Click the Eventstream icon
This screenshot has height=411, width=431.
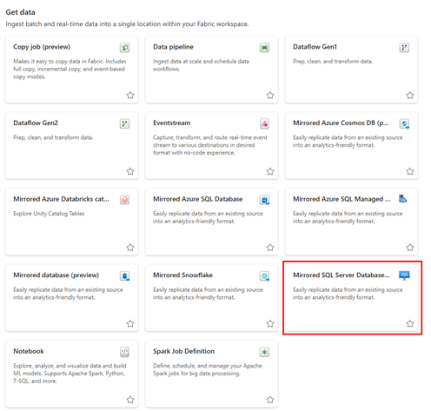[264, 123]
